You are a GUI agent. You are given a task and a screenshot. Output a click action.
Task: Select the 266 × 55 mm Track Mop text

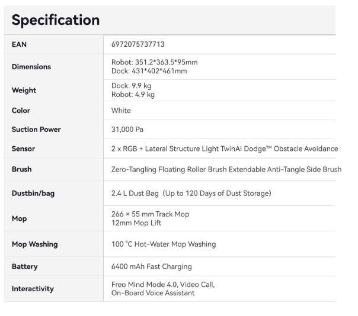pos(150,214)
